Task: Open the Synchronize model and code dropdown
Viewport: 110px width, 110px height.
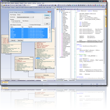Action: (x=25, y=17)
